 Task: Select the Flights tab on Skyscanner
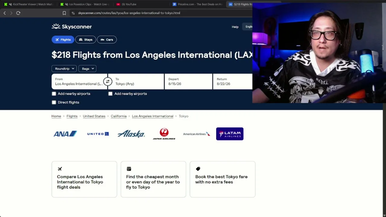coord(63,39)
